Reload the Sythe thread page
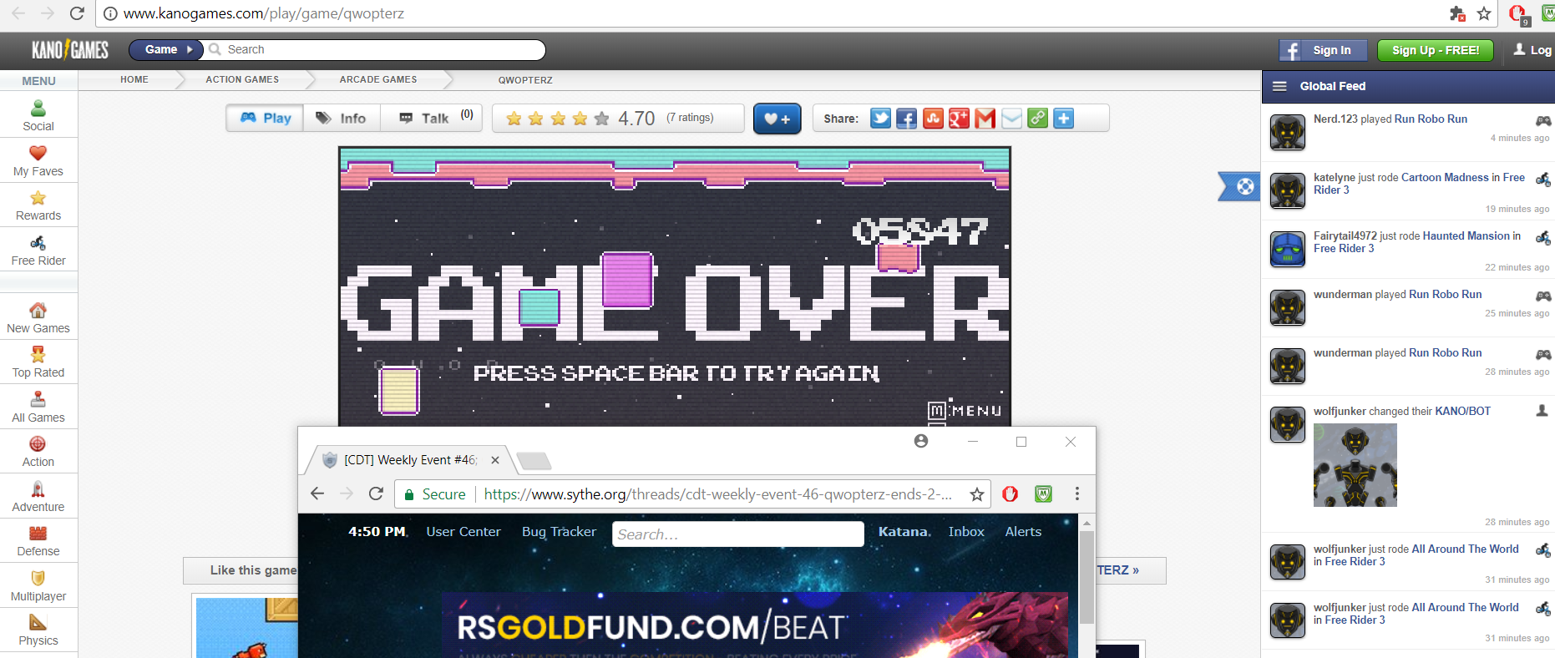1555x658 pixels. [376, 493]
